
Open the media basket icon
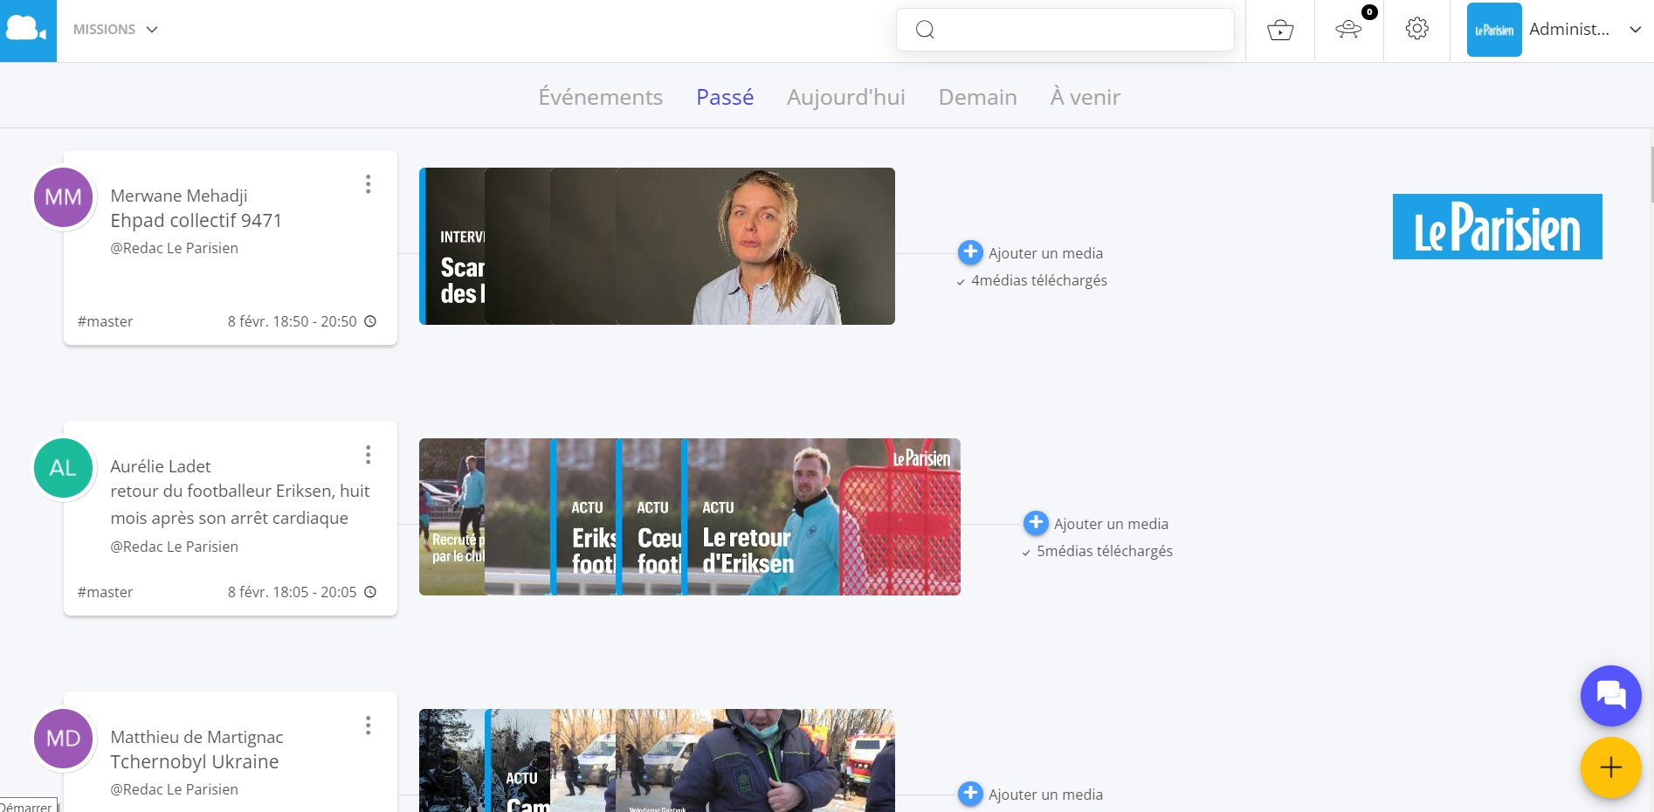click(x=1280, y=31)
